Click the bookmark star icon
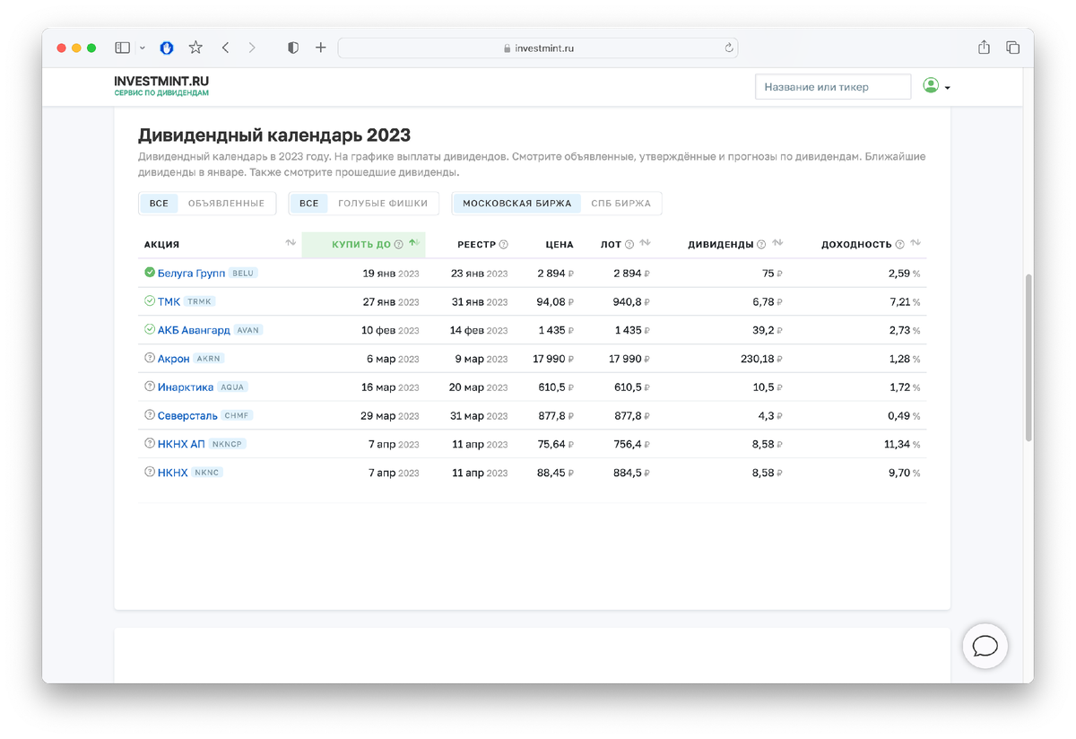Image resolution: width=1076 pixels, height=739 pixels. [195, 48]
